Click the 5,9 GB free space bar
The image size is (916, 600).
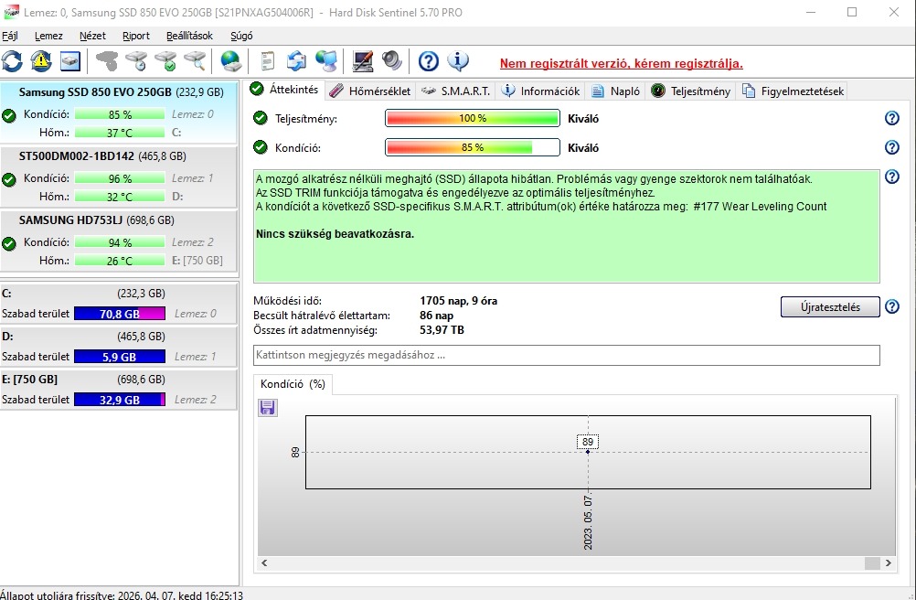120,357
